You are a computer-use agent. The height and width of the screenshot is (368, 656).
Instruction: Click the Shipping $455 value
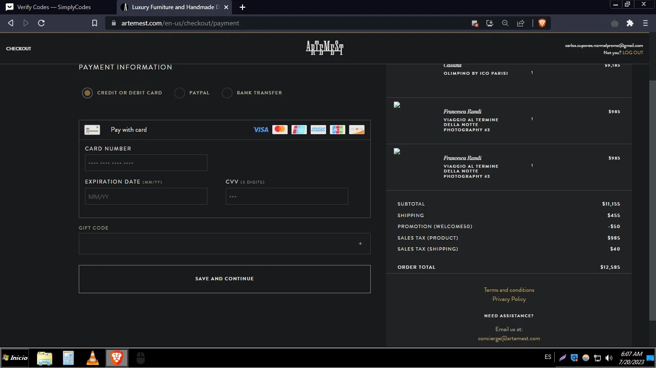614,216
